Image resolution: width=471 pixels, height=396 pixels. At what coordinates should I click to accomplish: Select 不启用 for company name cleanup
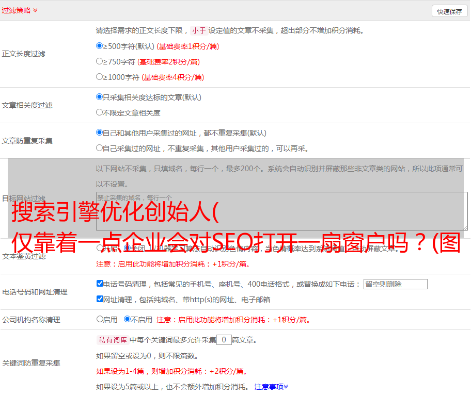pos(128,319)
